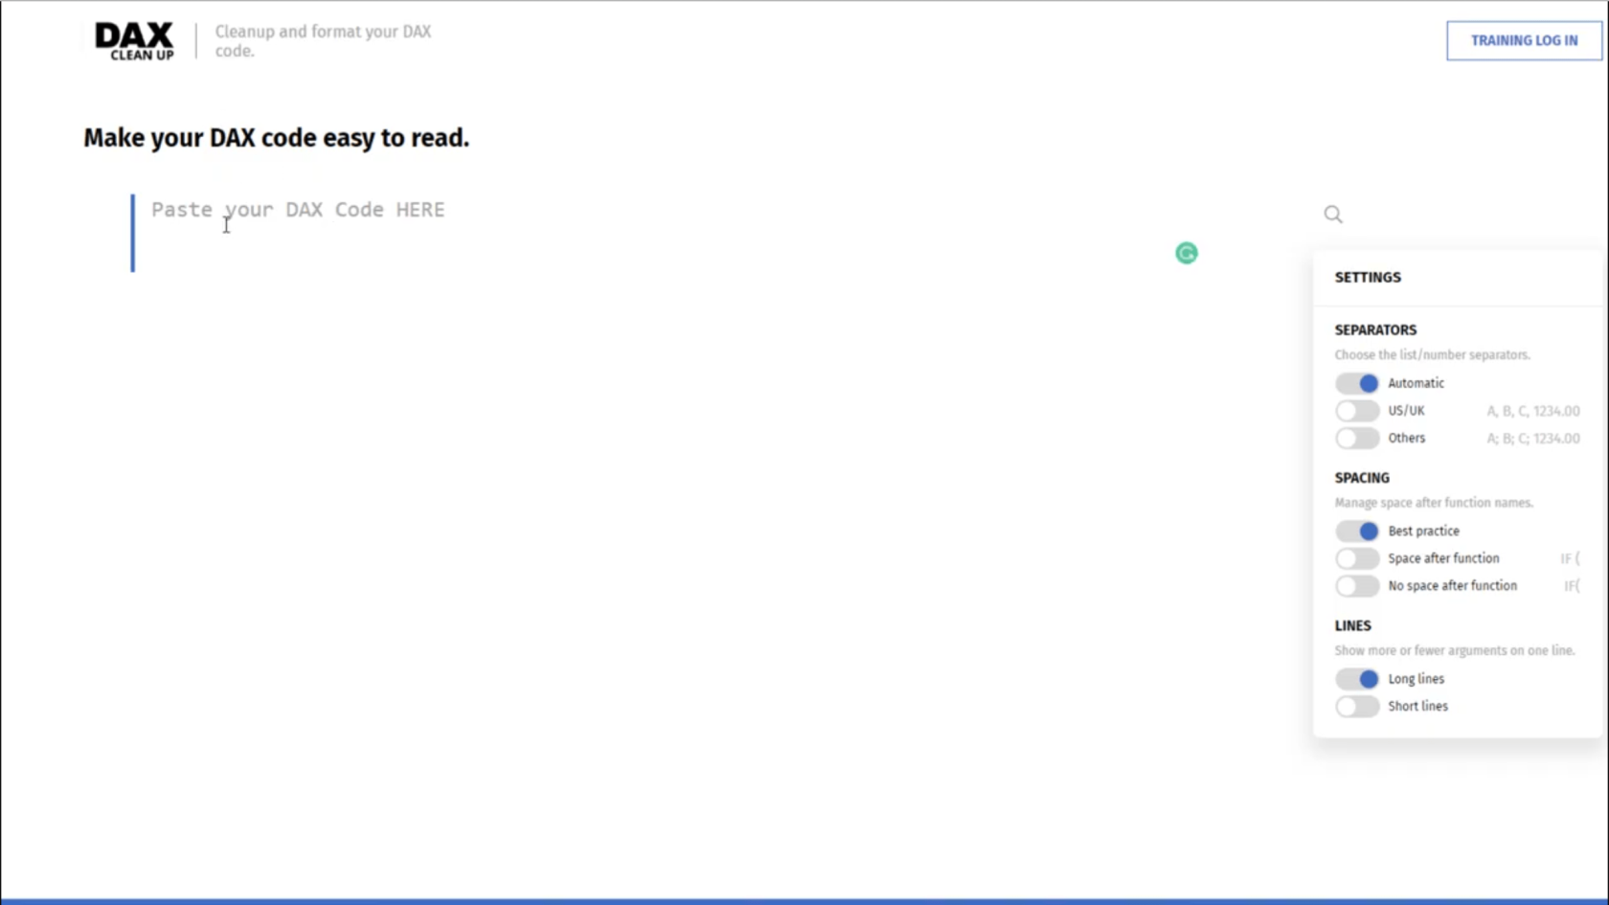Screen dimensions: 1609x905
Task: Click the green Grammarly icon
Action: point(1187,253)
